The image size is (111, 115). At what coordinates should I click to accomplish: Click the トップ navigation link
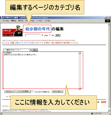[5, 43]
